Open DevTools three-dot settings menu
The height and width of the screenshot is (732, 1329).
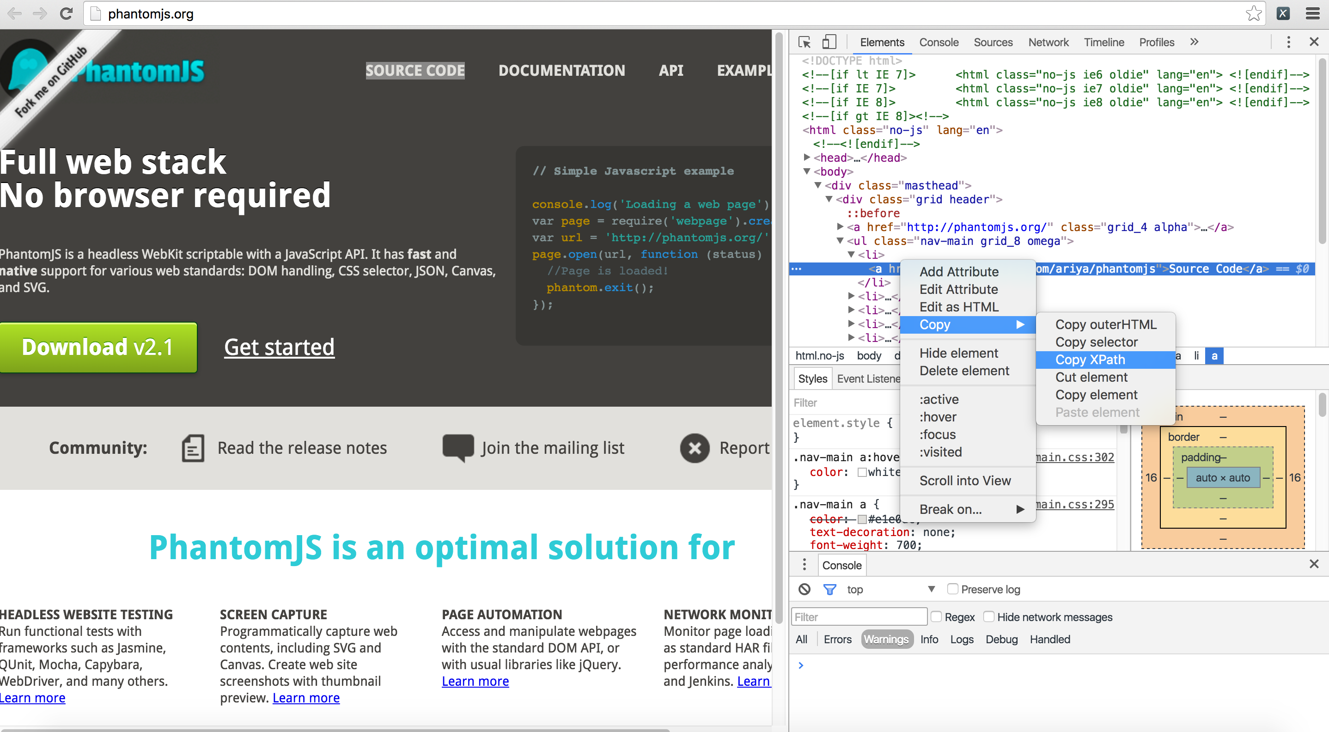1289,42
